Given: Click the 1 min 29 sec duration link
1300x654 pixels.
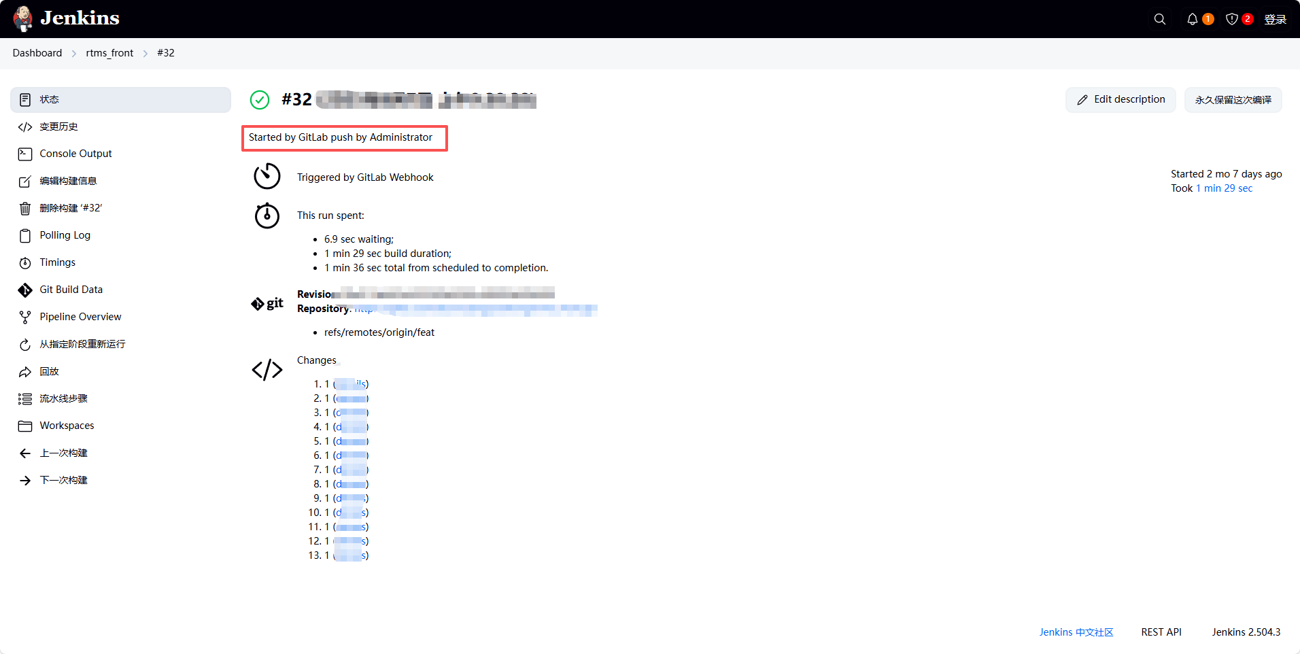Looking at the screenshot, I should tap(1224, 188).
